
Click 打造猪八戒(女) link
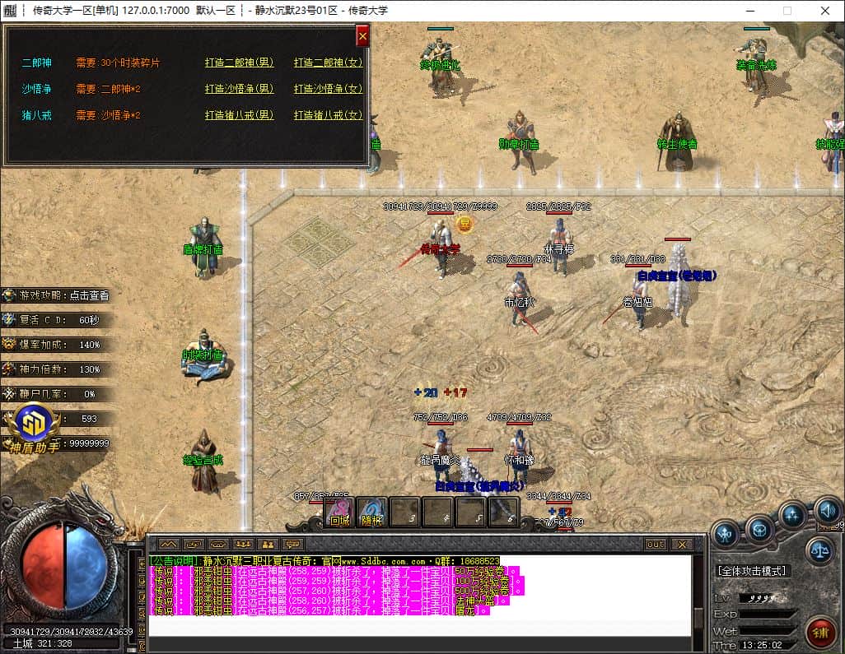tap(328, 114)
